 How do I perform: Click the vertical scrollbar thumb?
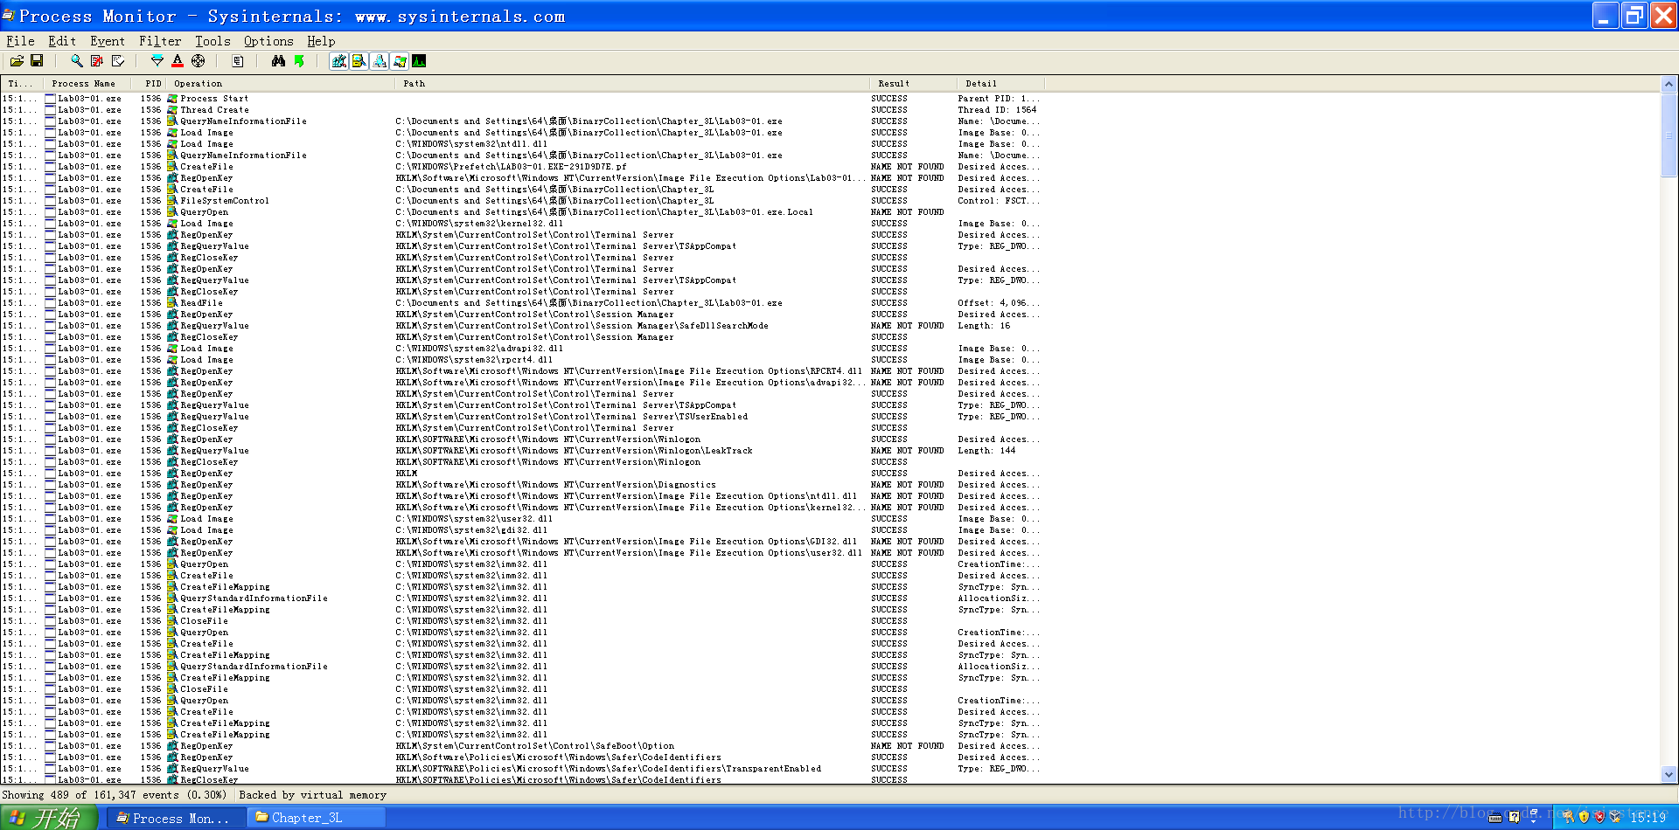pos(1669,135)
